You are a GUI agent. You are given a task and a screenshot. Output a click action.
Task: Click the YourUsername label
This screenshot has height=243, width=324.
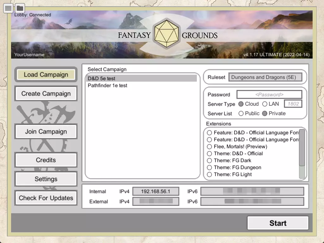point(29,55)
